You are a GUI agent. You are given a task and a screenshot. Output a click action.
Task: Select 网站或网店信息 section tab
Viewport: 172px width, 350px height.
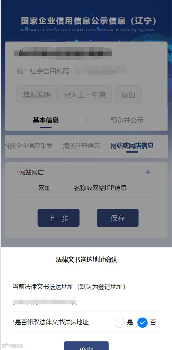tap(132, 146)
